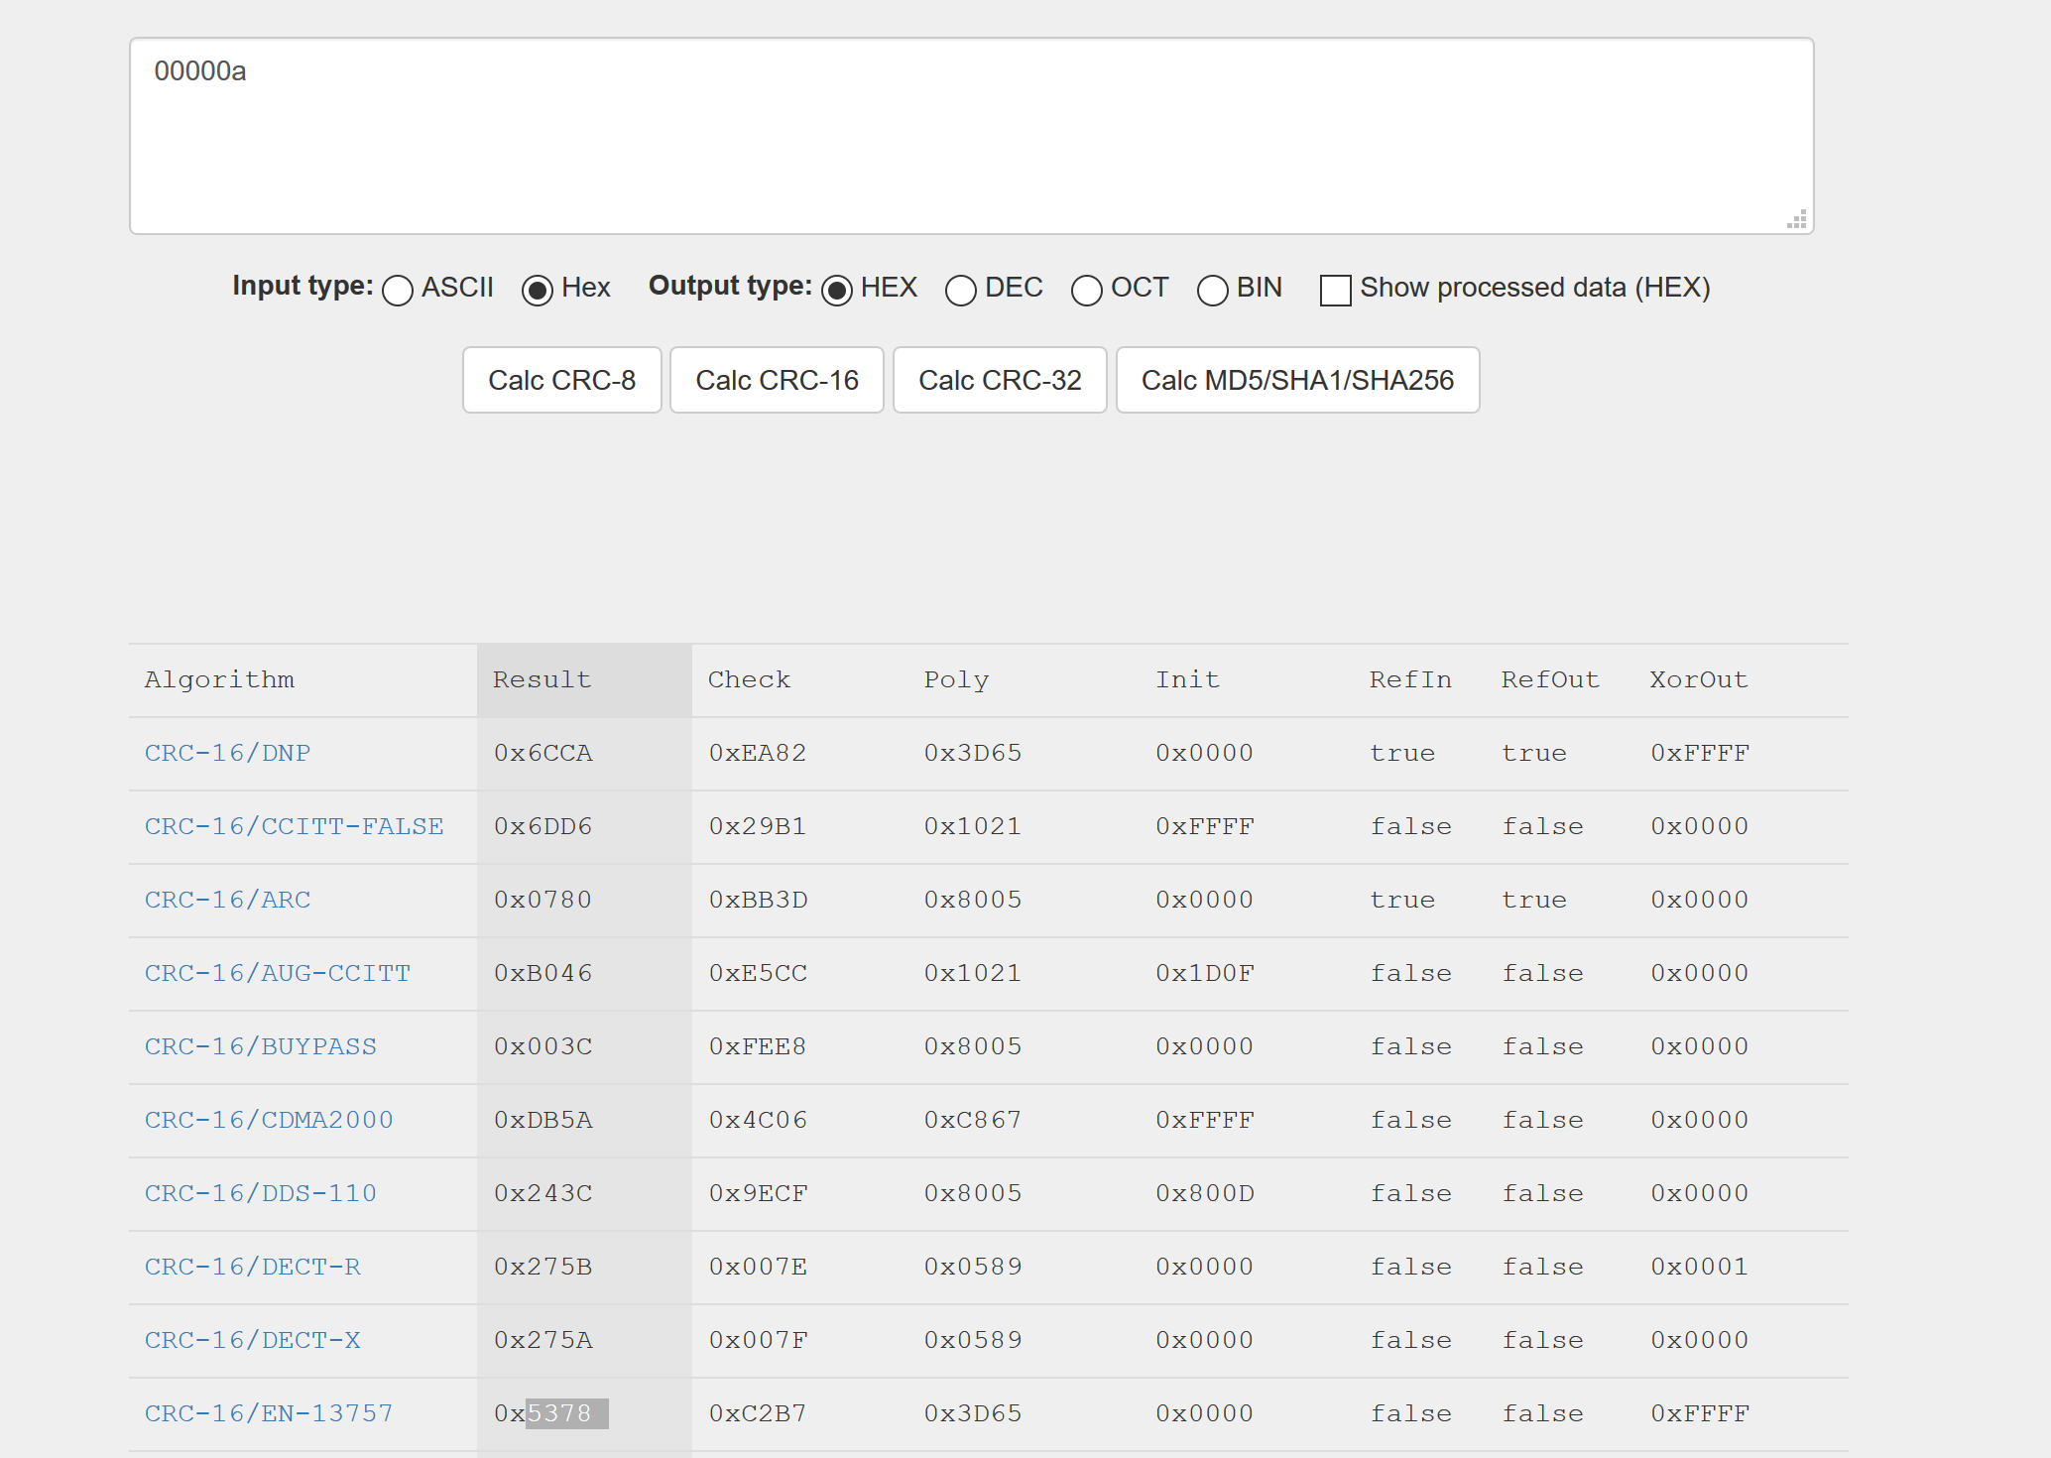Click result value 0x275A
2051x1458 pixels.
[x=543, y=1340]
